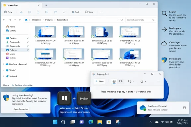Expand the Network tree node
Viewport: 191px width, 127px height.
pyautogui.click(x=4, y=76)
